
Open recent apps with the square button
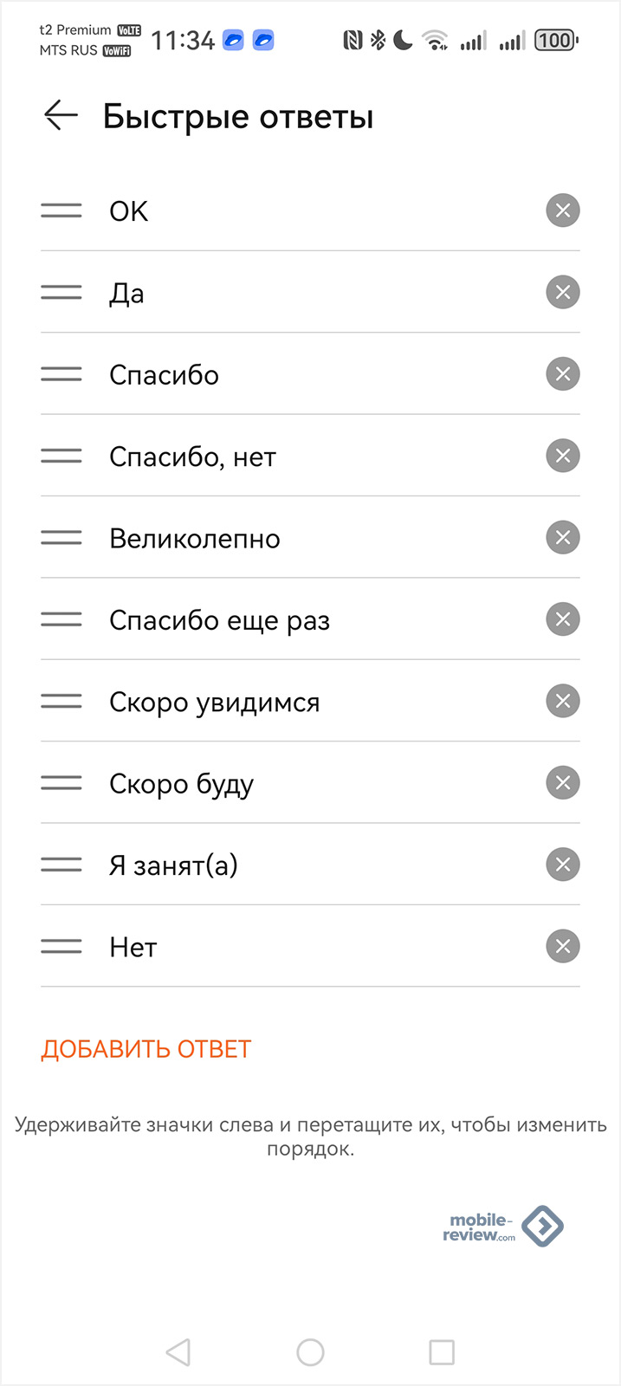[x=442, y=1352]
